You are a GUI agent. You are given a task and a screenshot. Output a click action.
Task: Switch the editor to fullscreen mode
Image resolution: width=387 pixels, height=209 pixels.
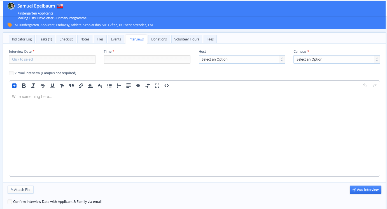(157, 86)
